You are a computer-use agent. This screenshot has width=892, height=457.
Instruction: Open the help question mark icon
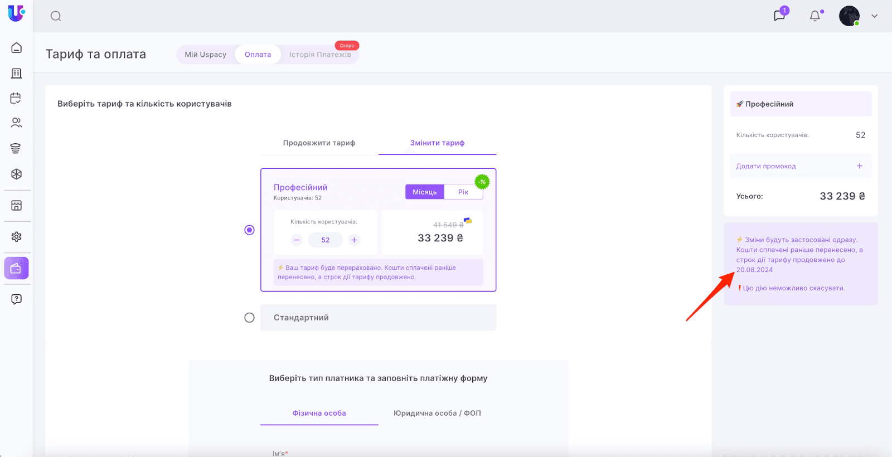[x=17, y=299]
